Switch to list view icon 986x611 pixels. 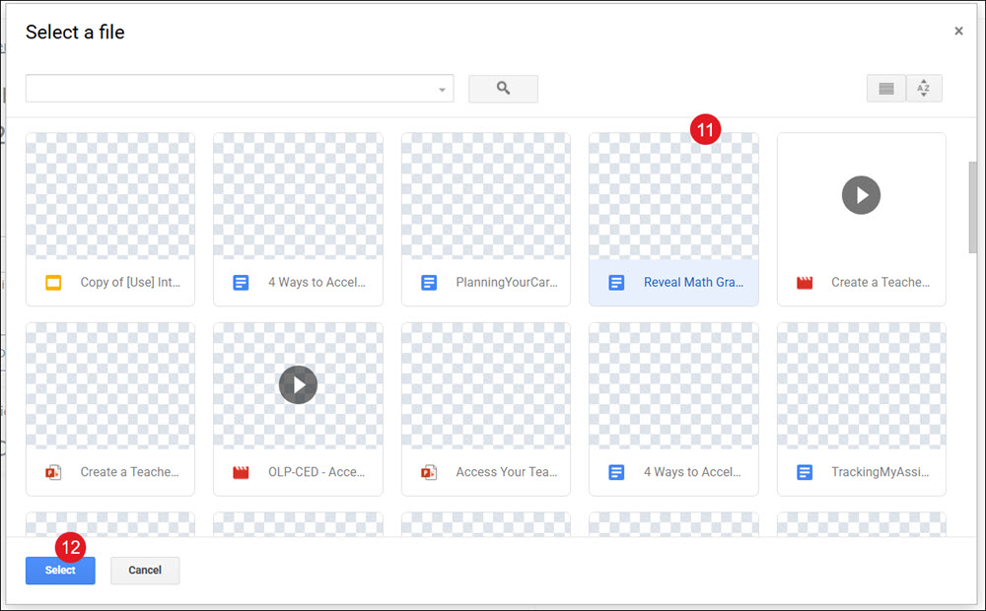click(886, 89)
